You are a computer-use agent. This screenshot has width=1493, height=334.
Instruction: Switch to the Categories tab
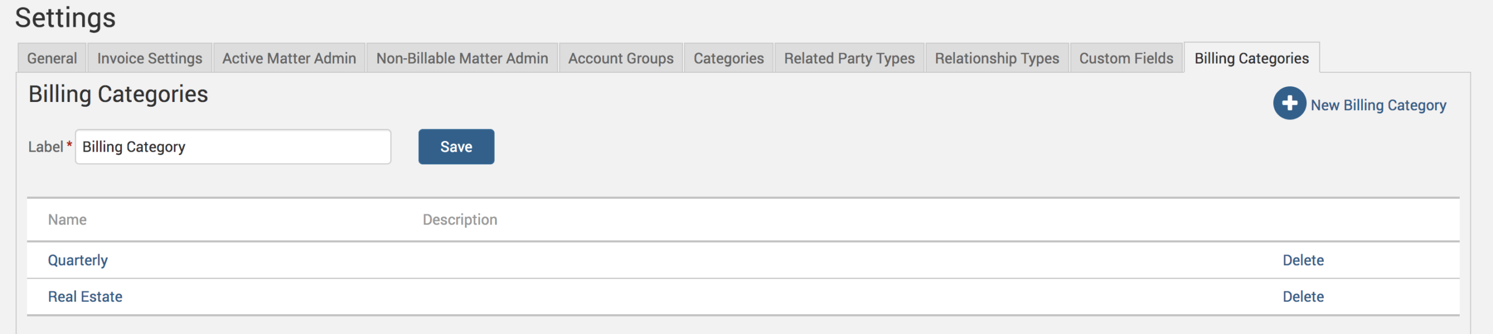728,58
